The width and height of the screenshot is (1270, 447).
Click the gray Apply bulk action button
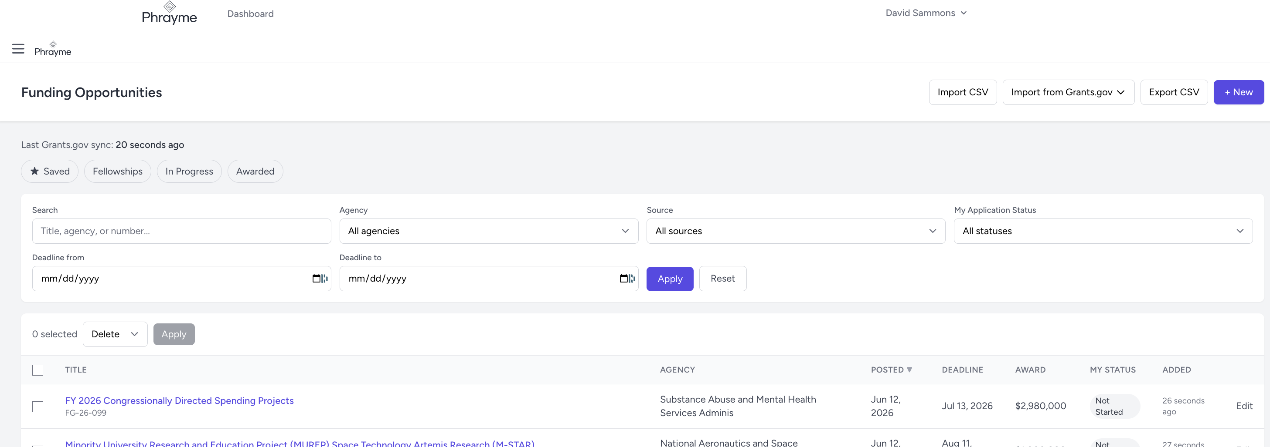pos(174,334)
